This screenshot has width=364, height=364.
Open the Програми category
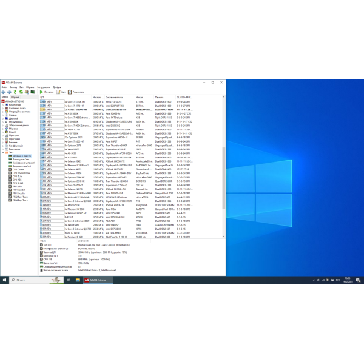[x=15, y=139]
